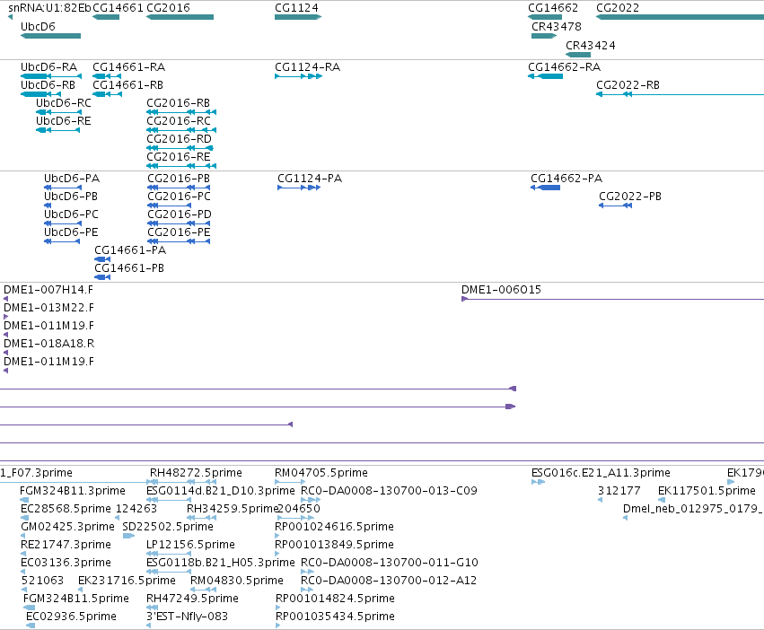Click the RP001035434.5prime EST label

tap(335, 617)
